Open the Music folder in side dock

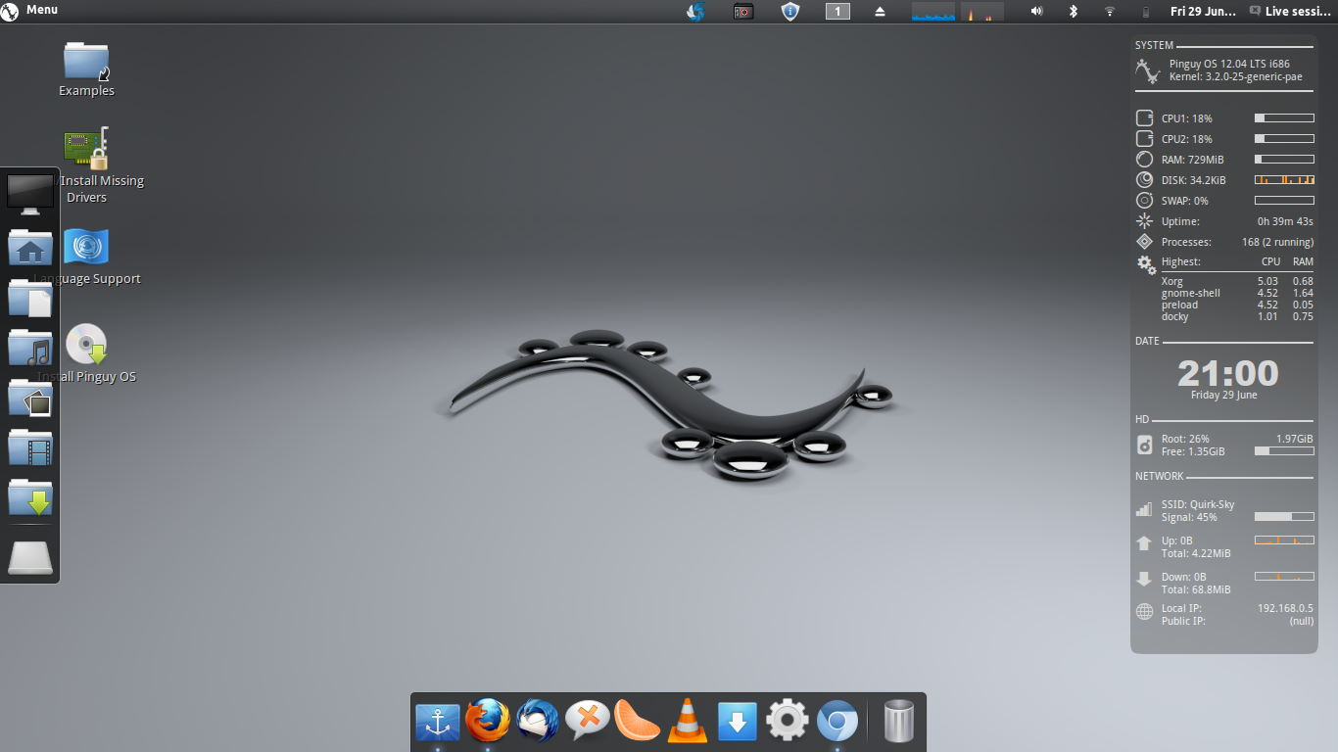pyautogui.click(x=30, y=348)
